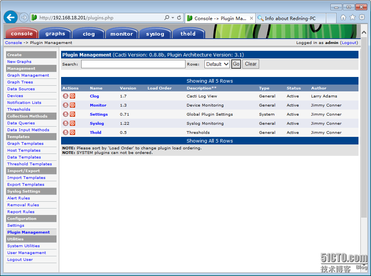Click the uninstall icon in the Monitor row
The image size is (371, 276).
(x=66, y=105)
